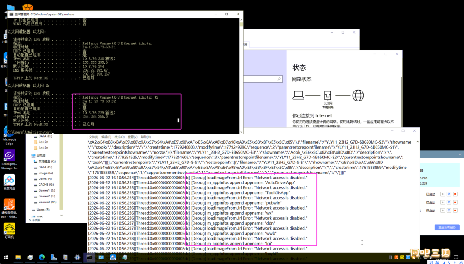Click the start button in the third service row
The width and height of the screenshot is (464, 264).
click(x=443, y=211)
